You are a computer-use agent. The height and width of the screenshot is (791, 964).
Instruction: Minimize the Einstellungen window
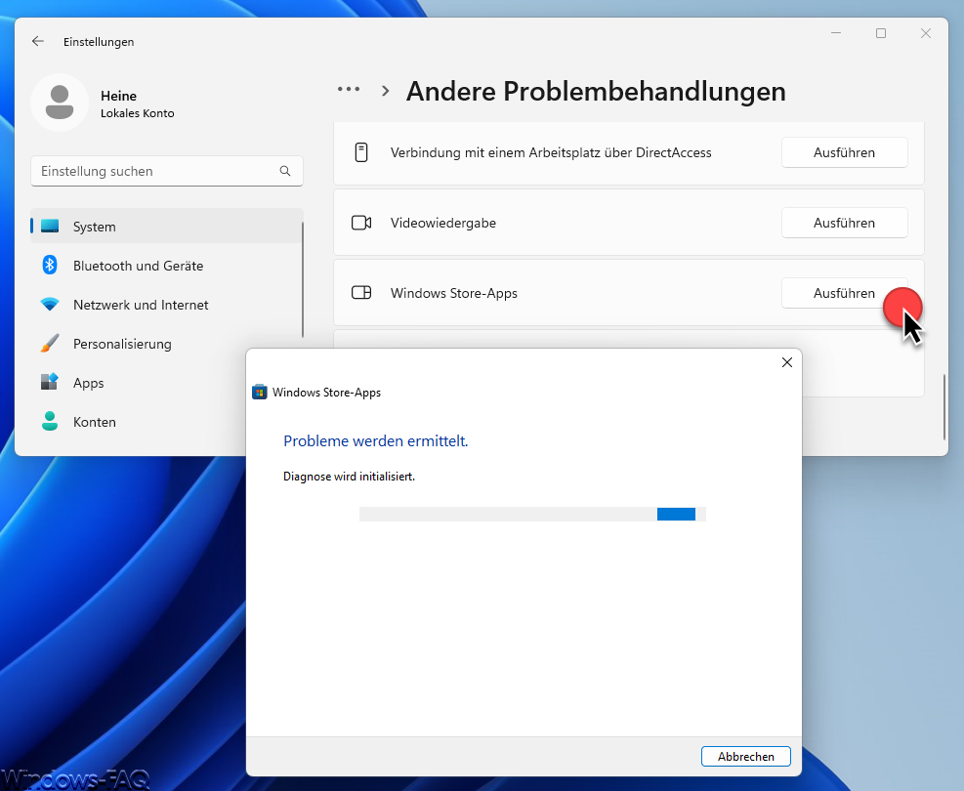pyautogui.click(x=835, y=32)
